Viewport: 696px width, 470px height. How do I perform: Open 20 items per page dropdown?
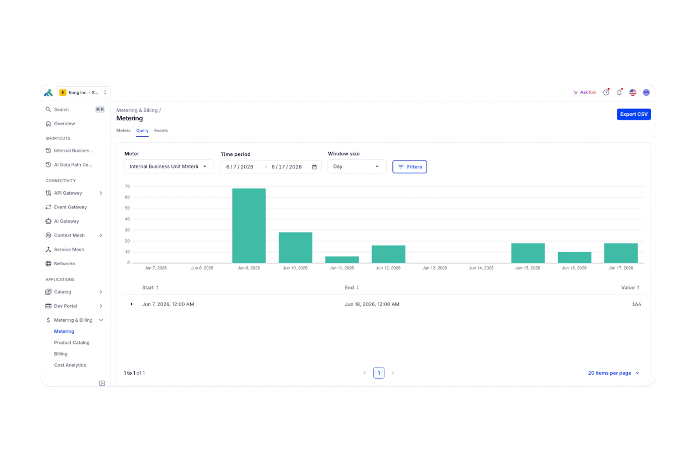click(x=613, y=373)
